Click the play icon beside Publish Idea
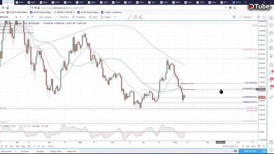Screen dimensions: 274x154 pos(265,151)
